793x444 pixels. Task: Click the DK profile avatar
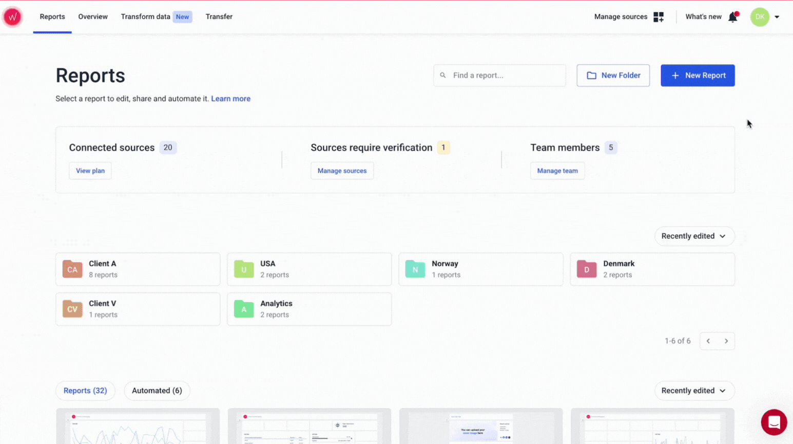pyautogui.click(x=760, y=17)
